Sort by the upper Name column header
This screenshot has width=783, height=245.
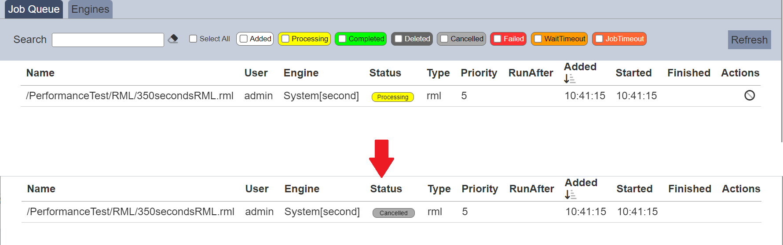40,73
